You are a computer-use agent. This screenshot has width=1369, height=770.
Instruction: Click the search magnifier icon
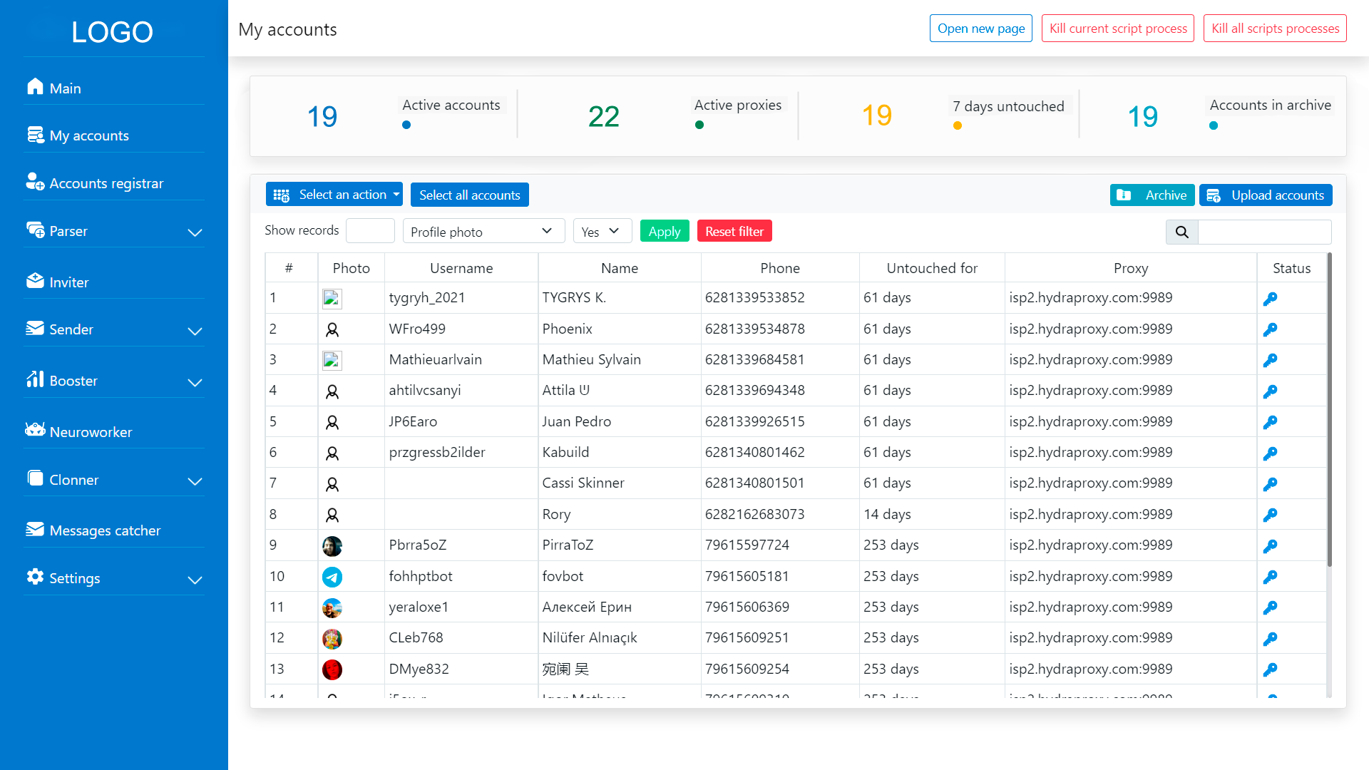[x=1181, y=232]
